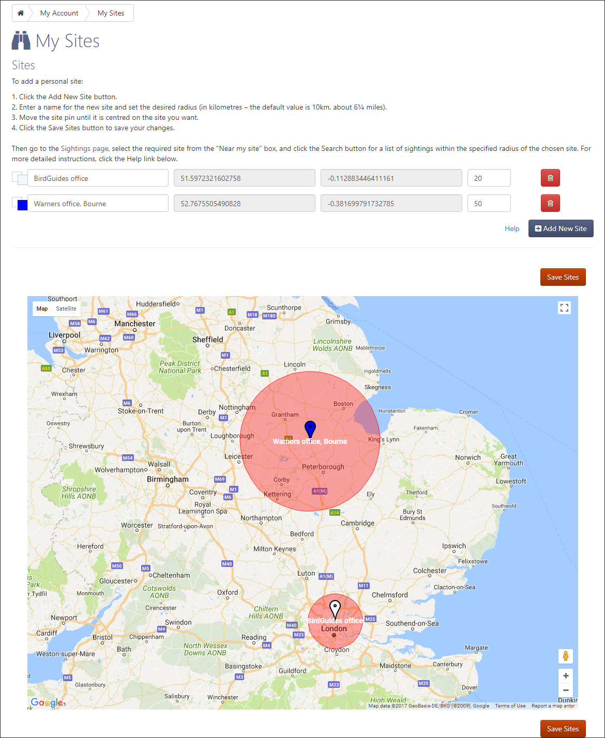605x738 pixels.
Task: Click the Add New Site button
Action: 561,228
